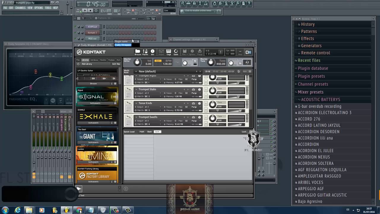This screenshot has height=214, width=380.
Task: Open the Kontakt Browse panel icon
Action: pyautogui.click(x=138, y=52)
